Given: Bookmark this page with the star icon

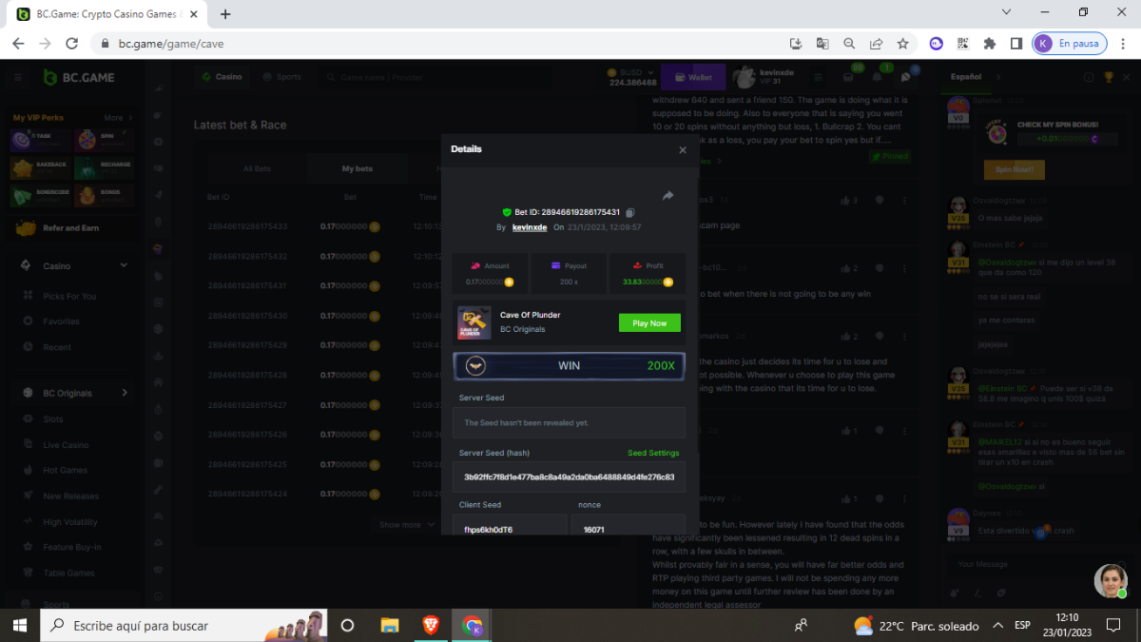Looking at the screenshot, I should click(x=902, y=44).
